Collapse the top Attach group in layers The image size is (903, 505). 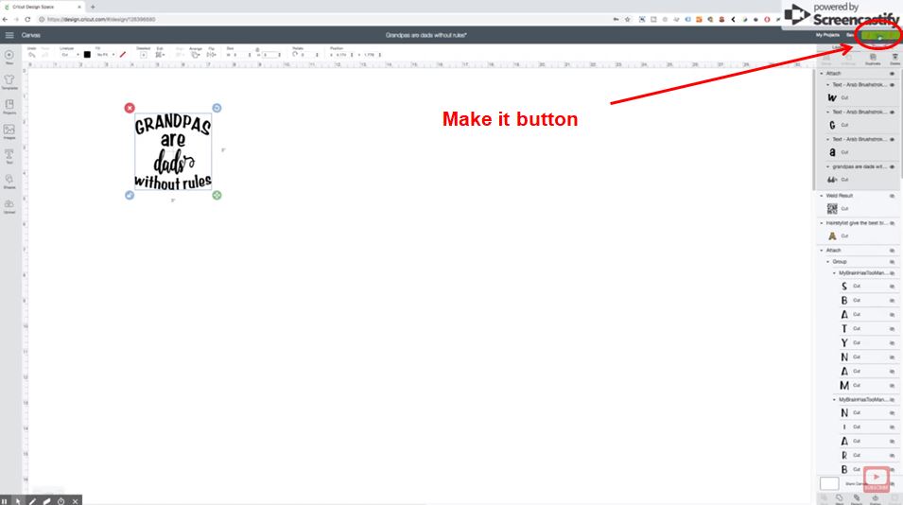pyautogui.click(x=822, y=73)
